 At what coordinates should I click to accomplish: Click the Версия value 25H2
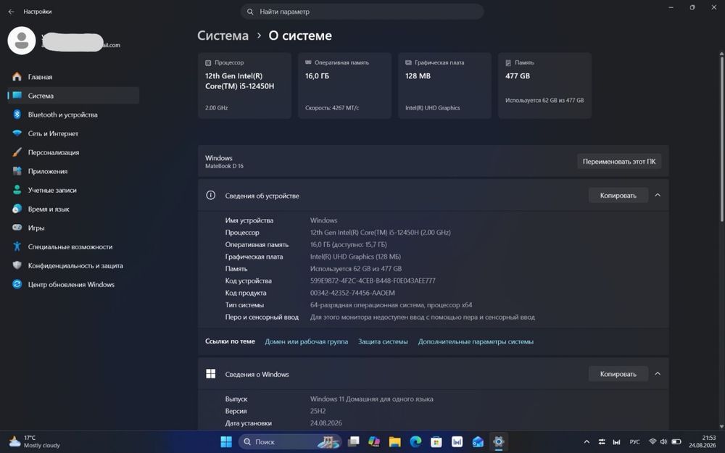click(x=318, y=411)
